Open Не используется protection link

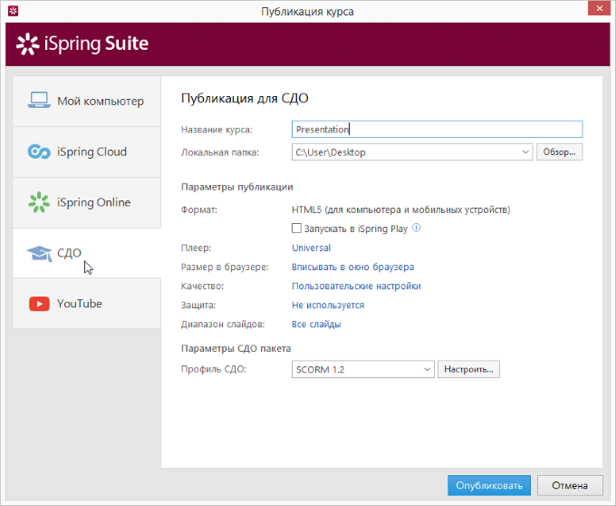(x=328, y=305)
